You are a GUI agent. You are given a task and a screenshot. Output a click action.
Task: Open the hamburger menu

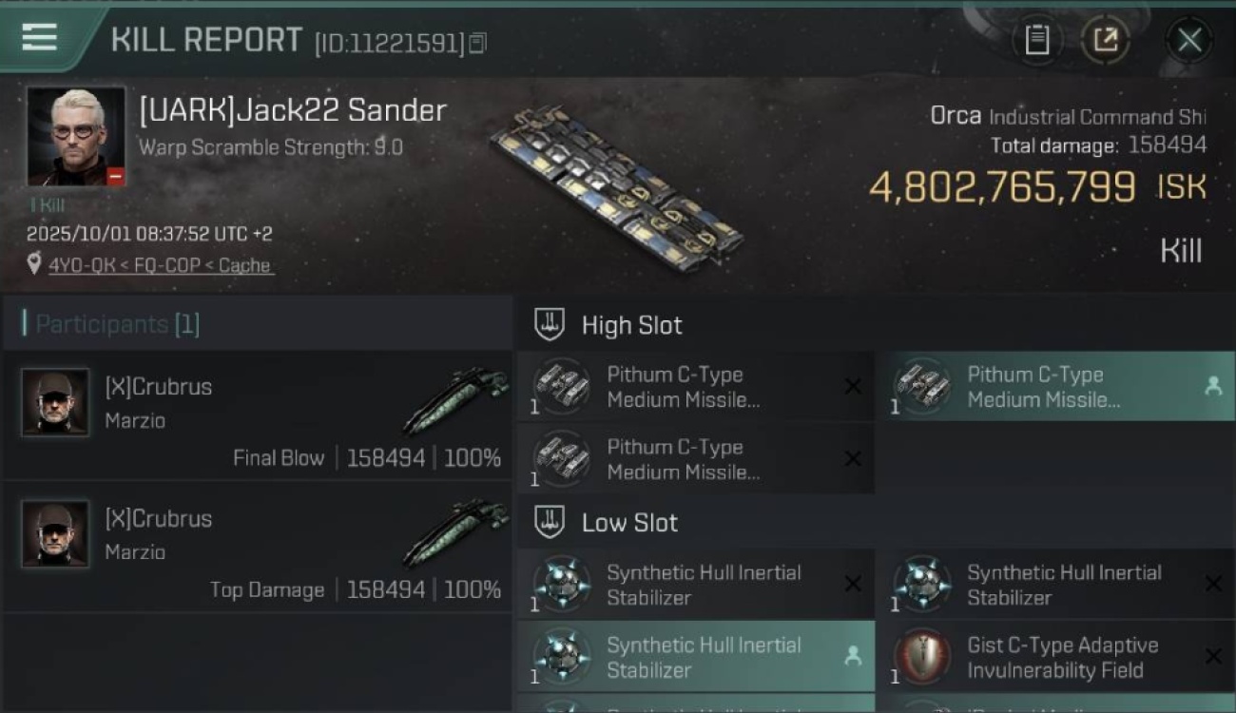click(x=39, y=37)
